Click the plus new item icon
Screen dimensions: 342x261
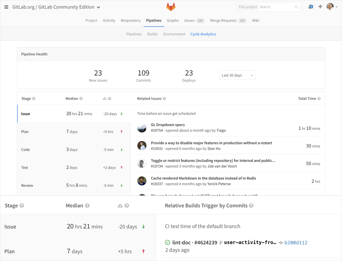320,7
